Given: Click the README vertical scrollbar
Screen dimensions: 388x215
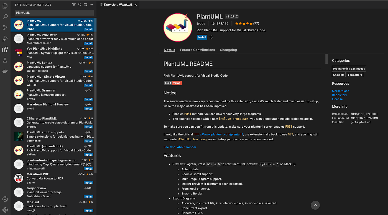Looking at the screenshot, I should point(326,59).
